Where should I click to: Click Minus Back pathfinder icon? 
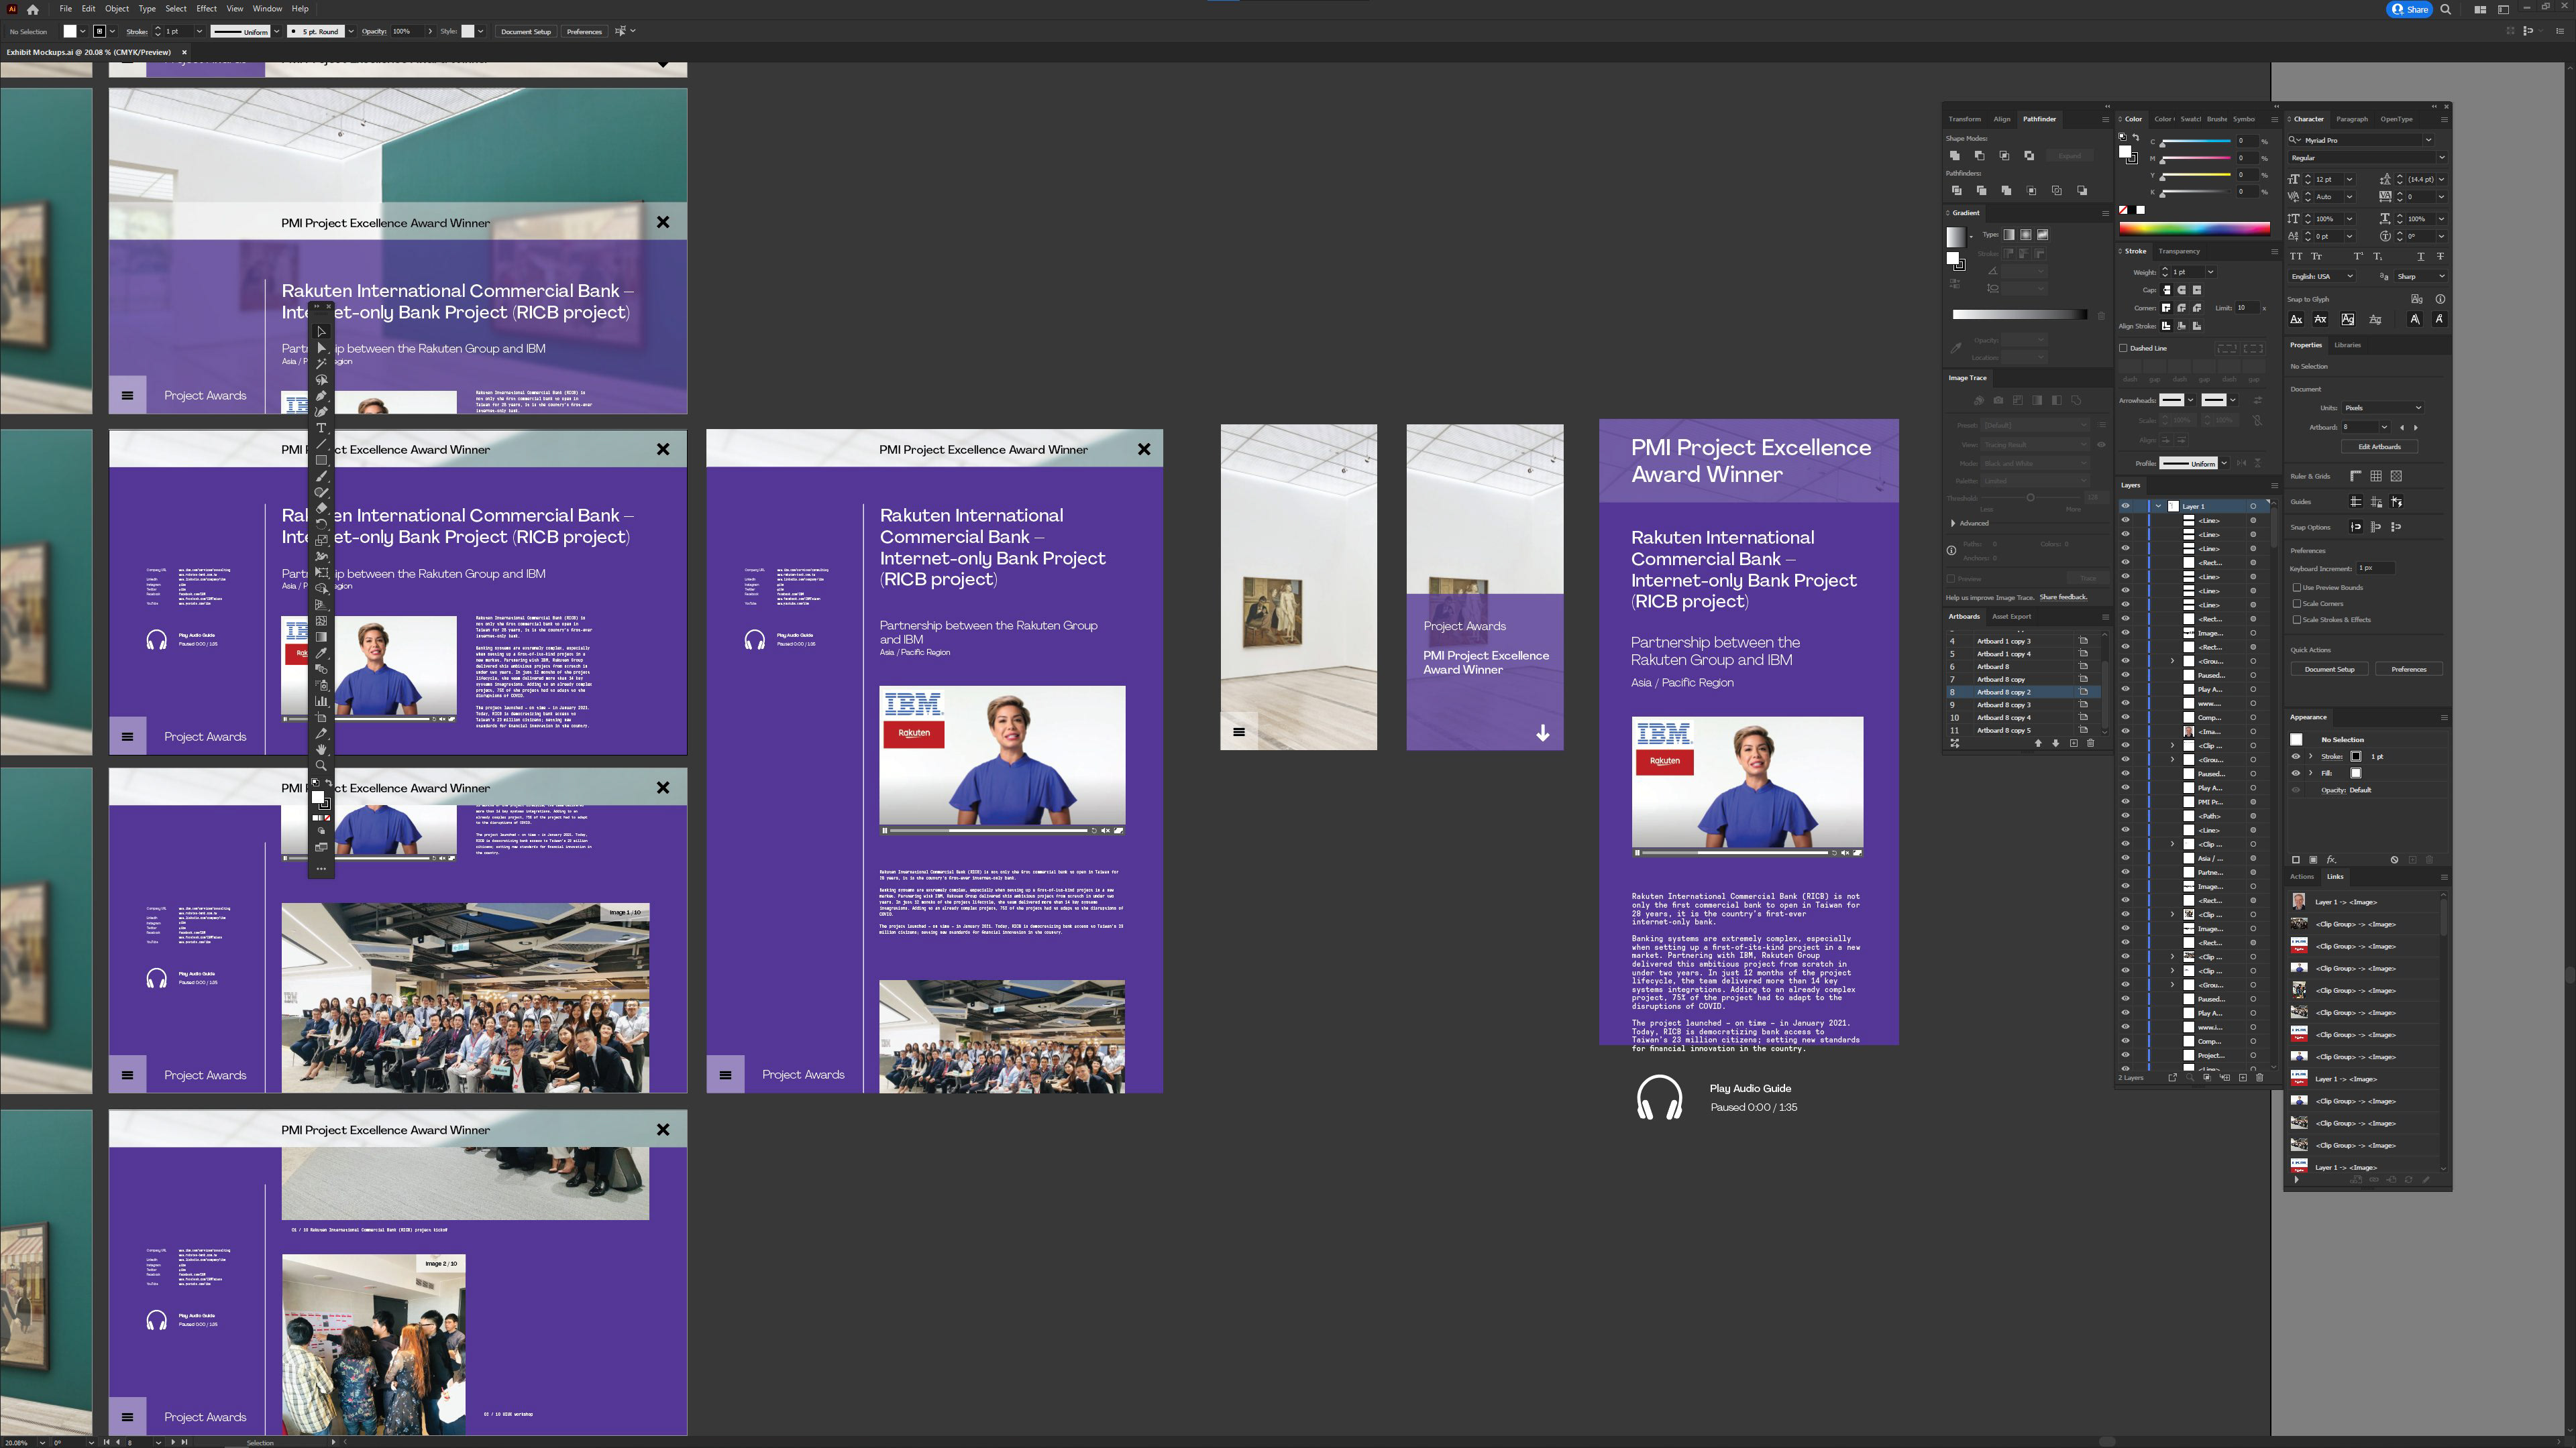point(2082,190)
